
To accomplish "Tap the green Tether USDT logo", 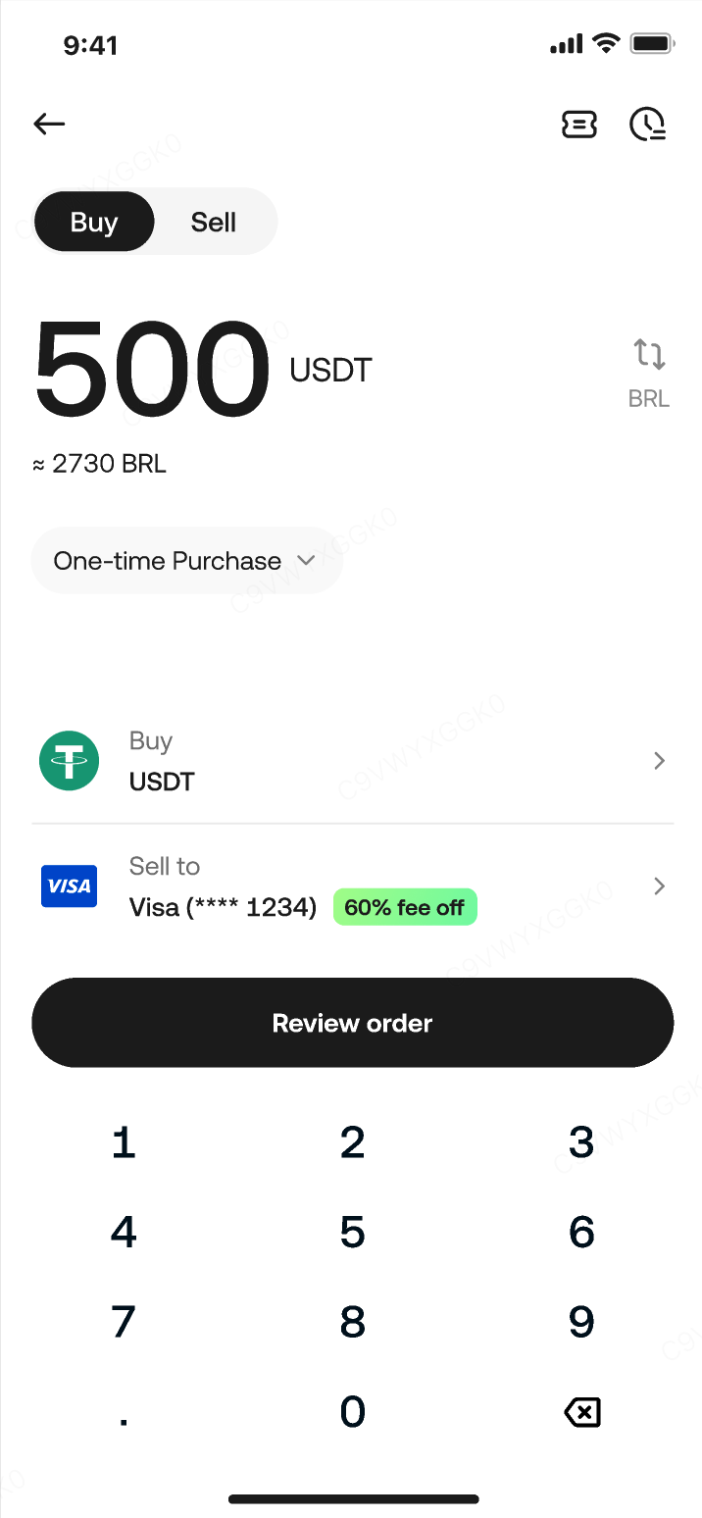I will [69, 761].
